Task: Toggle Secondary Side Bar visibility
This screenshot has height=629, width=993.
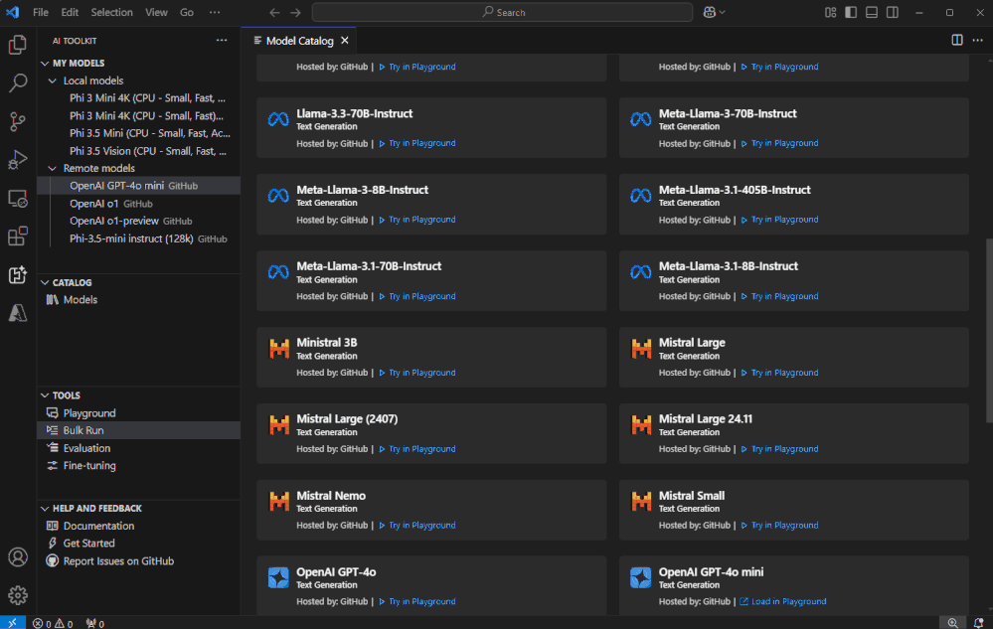Action: pyautogui.click(x=893, y=12)
